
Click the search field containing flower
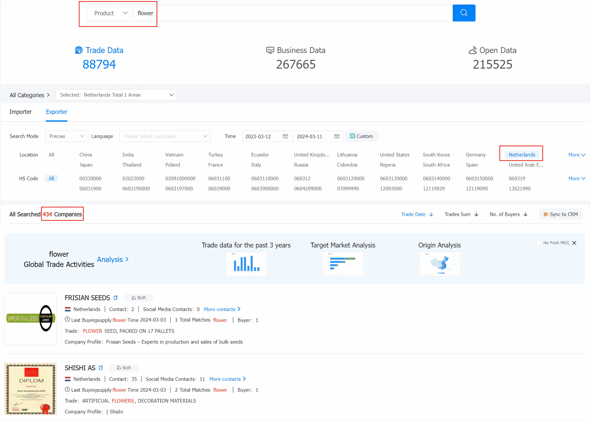point(293,13)
